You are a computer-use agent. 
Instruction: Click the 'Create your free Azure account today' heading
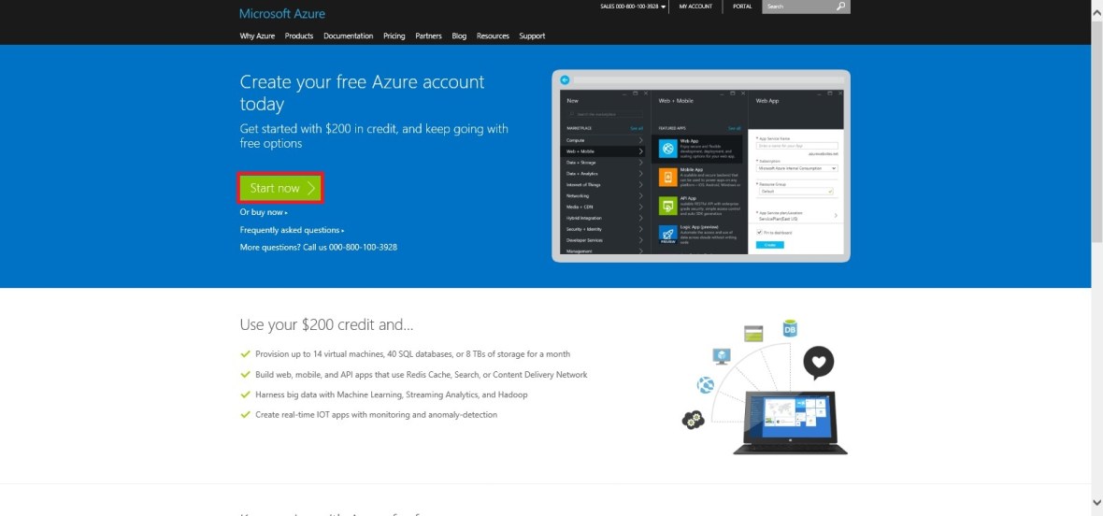[x=363, y=93]
